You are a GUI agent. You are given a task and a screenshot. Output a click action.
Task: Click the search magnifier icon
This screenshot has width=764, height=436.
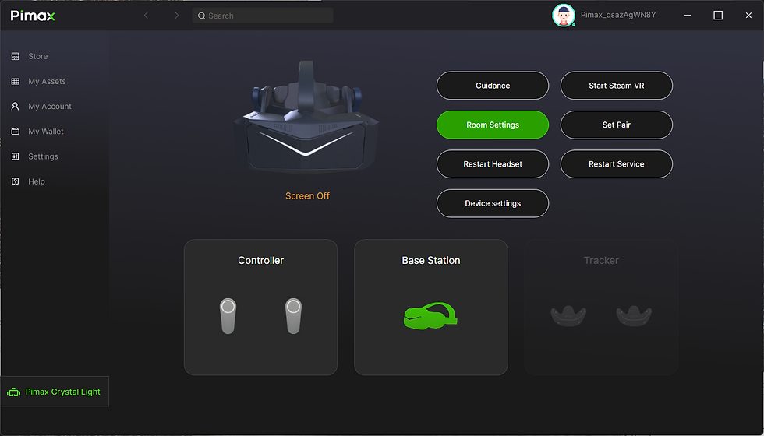(201, 16)
